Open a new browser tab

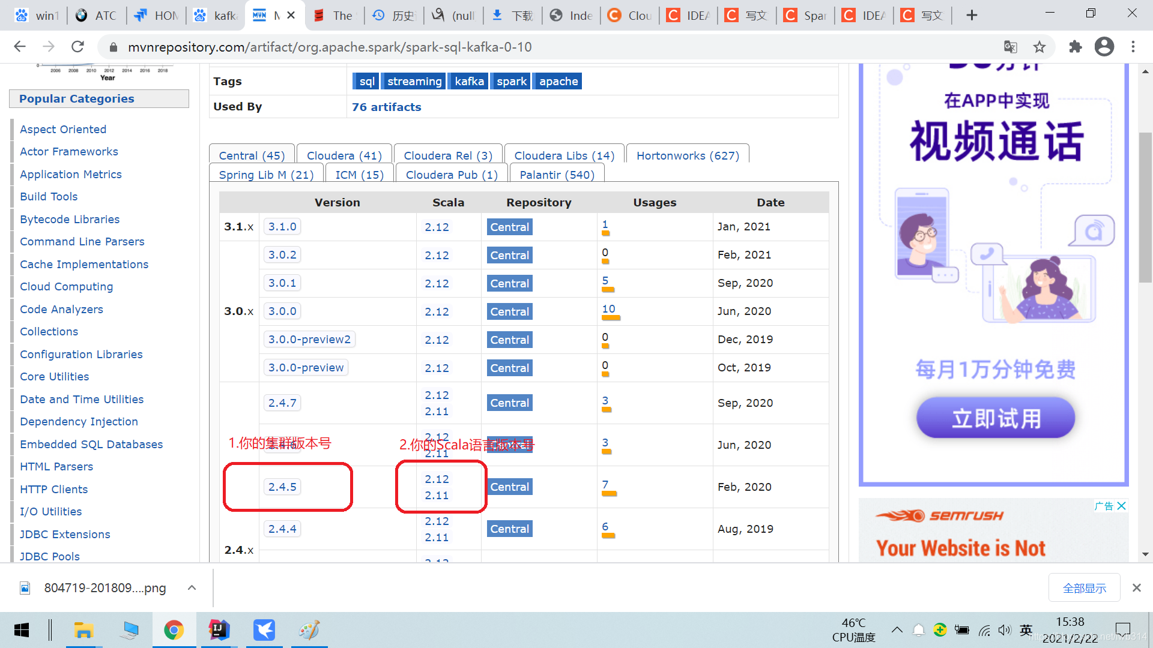(x=972, y=16)
